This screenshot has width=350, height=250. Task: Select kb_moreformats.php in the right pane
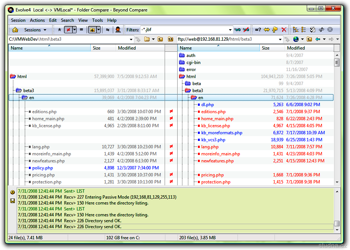coord(222,133)
